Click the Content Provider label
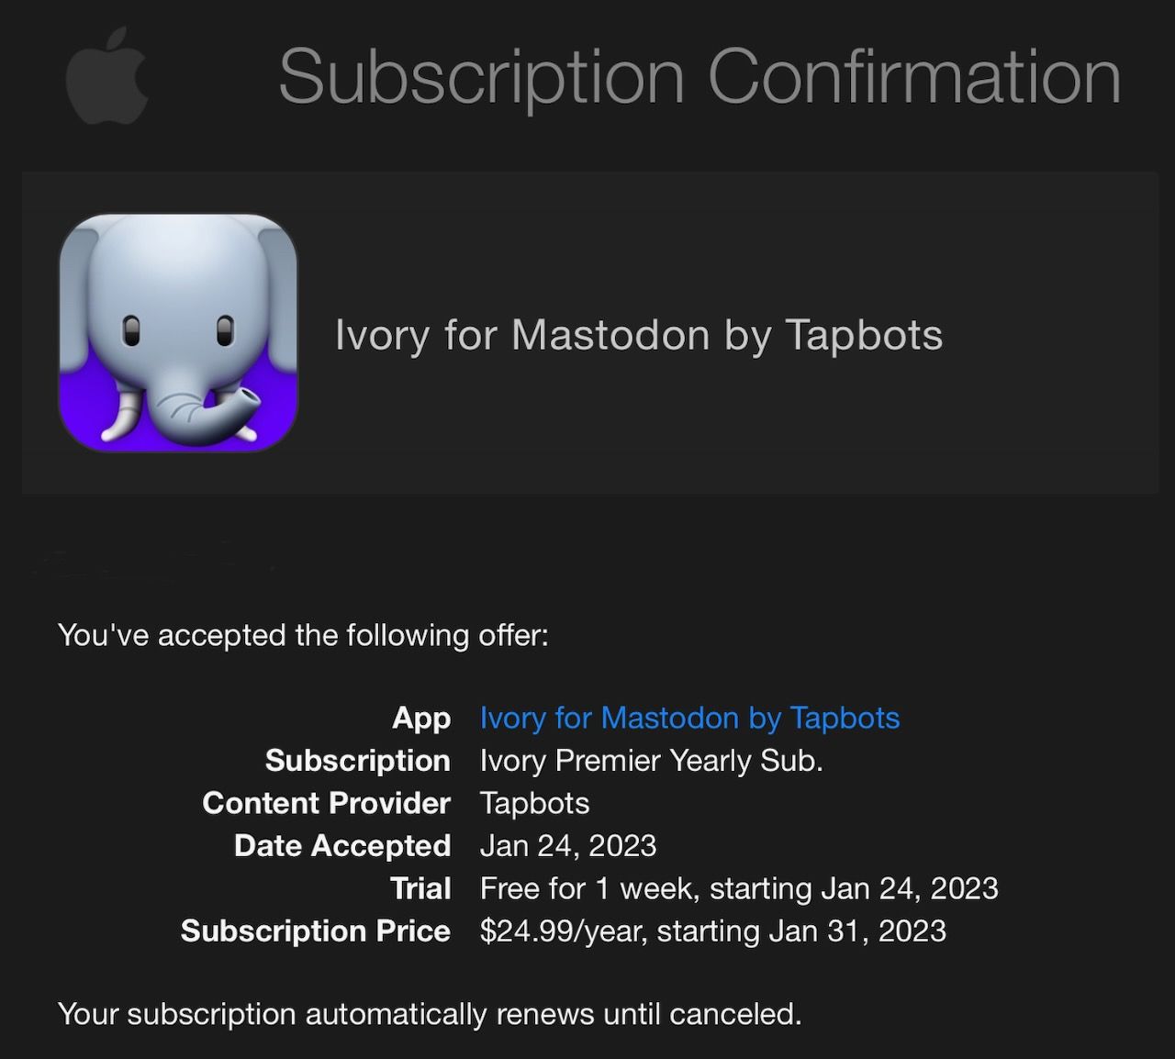The width and height of the screenshot is (1175, 1059). (327, 803)
